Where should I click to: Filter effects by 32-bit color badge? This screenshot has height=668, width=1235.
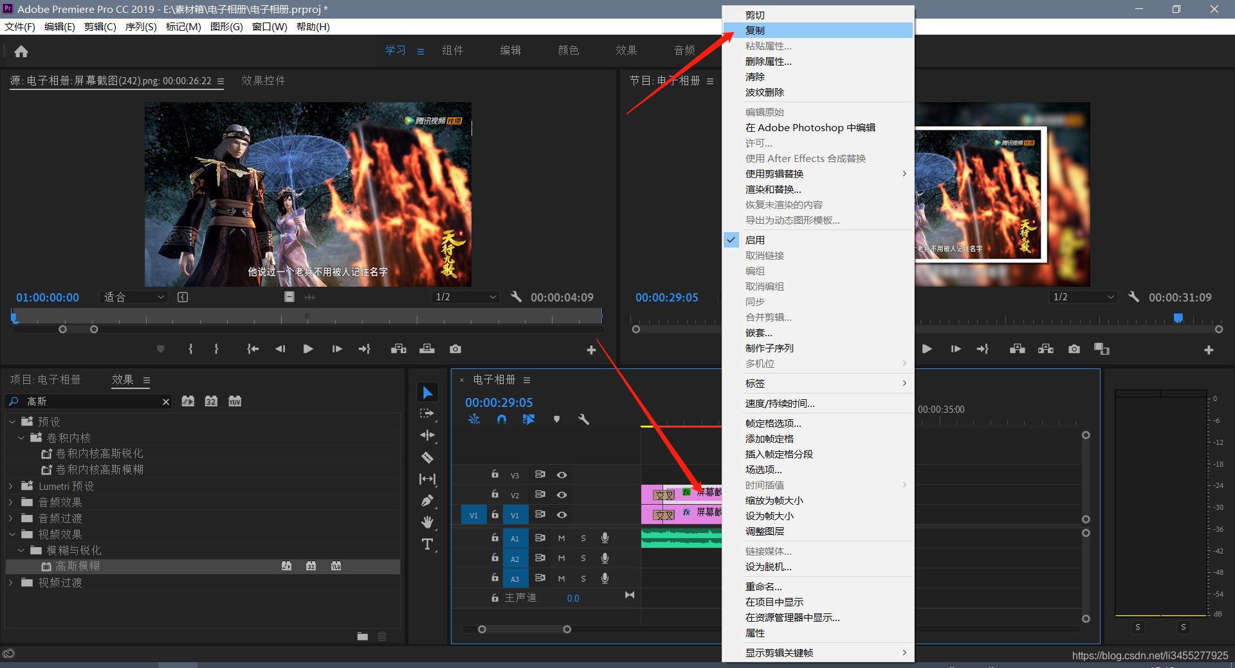pyautogui.click(x=211, y=401)
